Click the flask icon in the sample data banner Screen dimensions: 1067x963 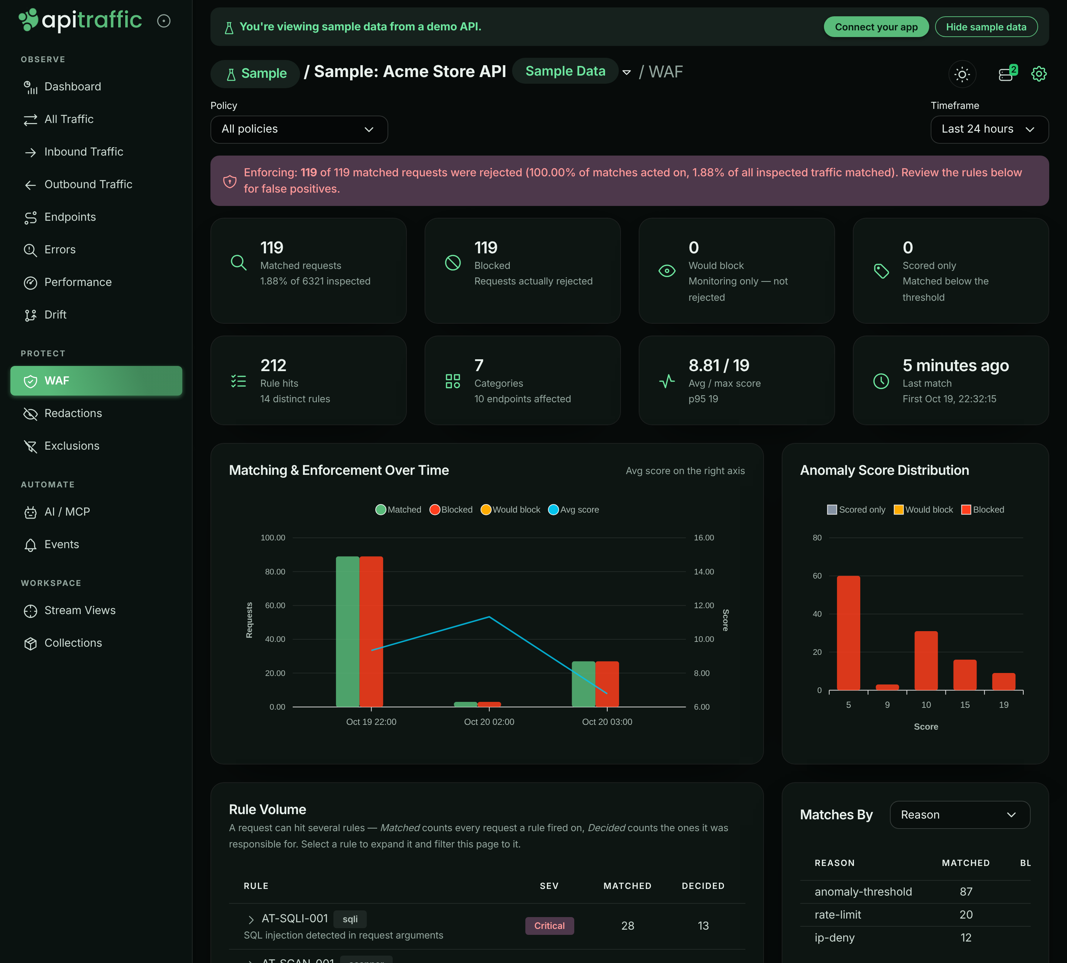pyautogui.click(x=229, y=27)
